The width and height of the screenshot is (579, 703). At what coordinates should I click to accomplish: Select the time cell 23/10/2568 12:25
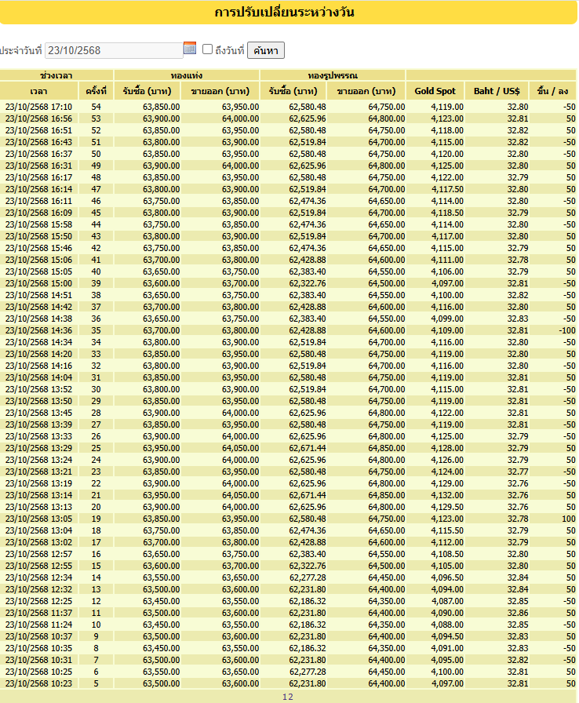pyautogui.click(x=38, y=601)
